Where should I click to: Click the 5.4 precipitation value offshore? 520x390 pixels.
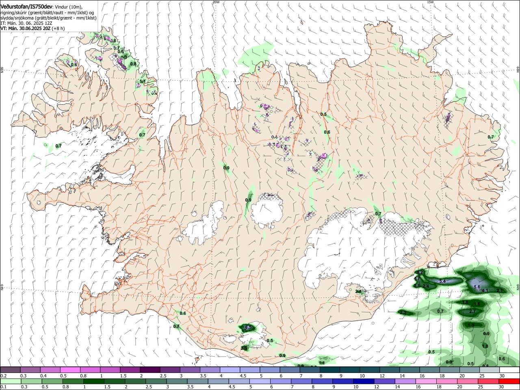[x=443, y=281]
